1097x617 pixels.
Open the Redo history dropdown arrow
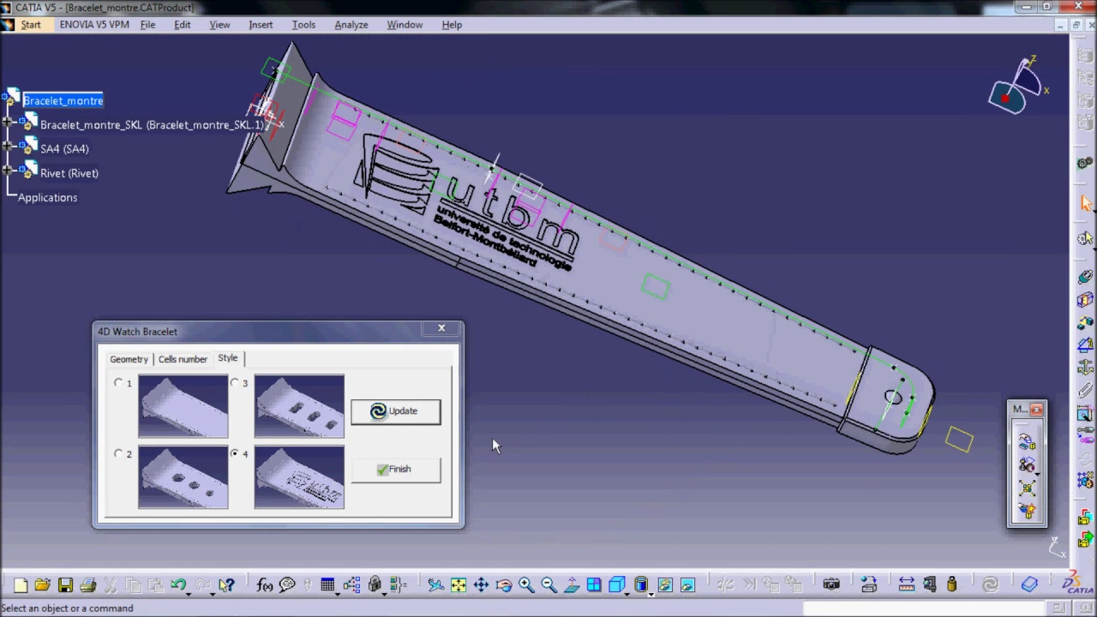pos(212,593)
